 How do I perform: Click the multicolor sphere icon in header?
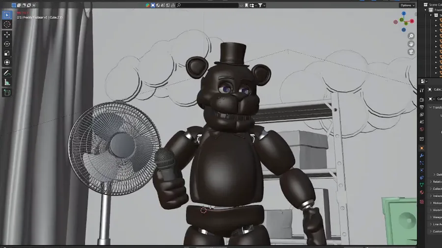coord(148,5)
